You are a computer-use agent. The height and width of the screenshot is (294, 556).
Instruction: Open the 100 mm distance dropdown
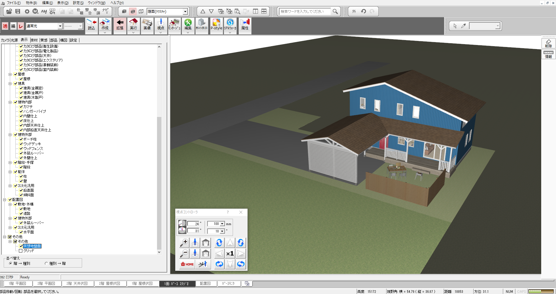(x=222, y=224)
